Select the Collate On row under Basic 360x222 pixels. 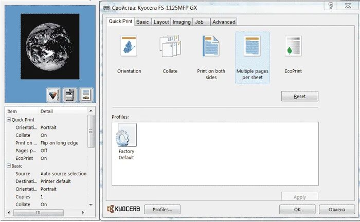point(47,205)
